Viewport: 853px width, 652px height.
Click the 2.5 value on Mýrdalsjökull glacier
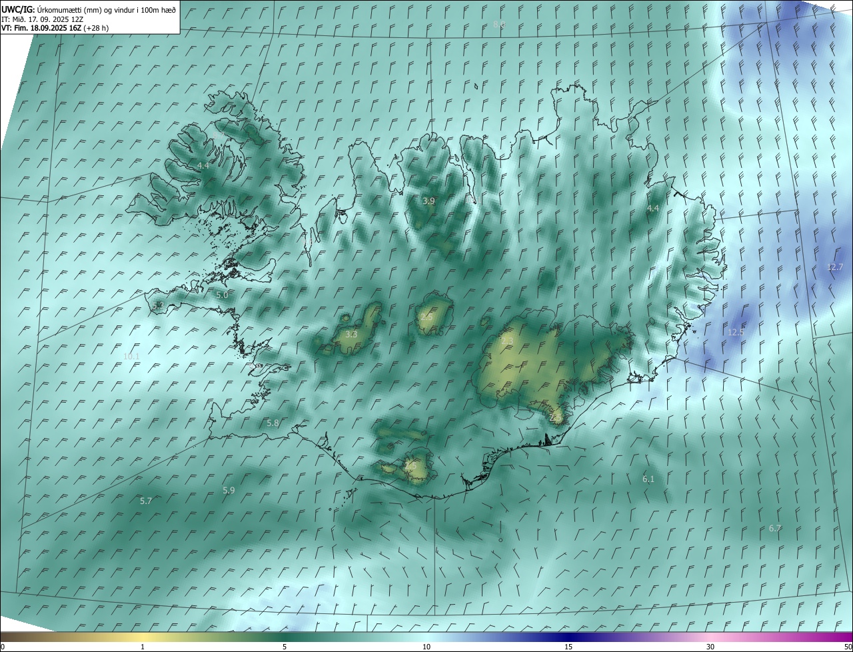coord(410,466)
